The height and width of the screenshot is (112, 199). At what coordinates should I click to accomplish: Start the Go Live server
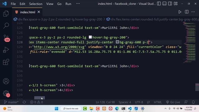[173, 102]
